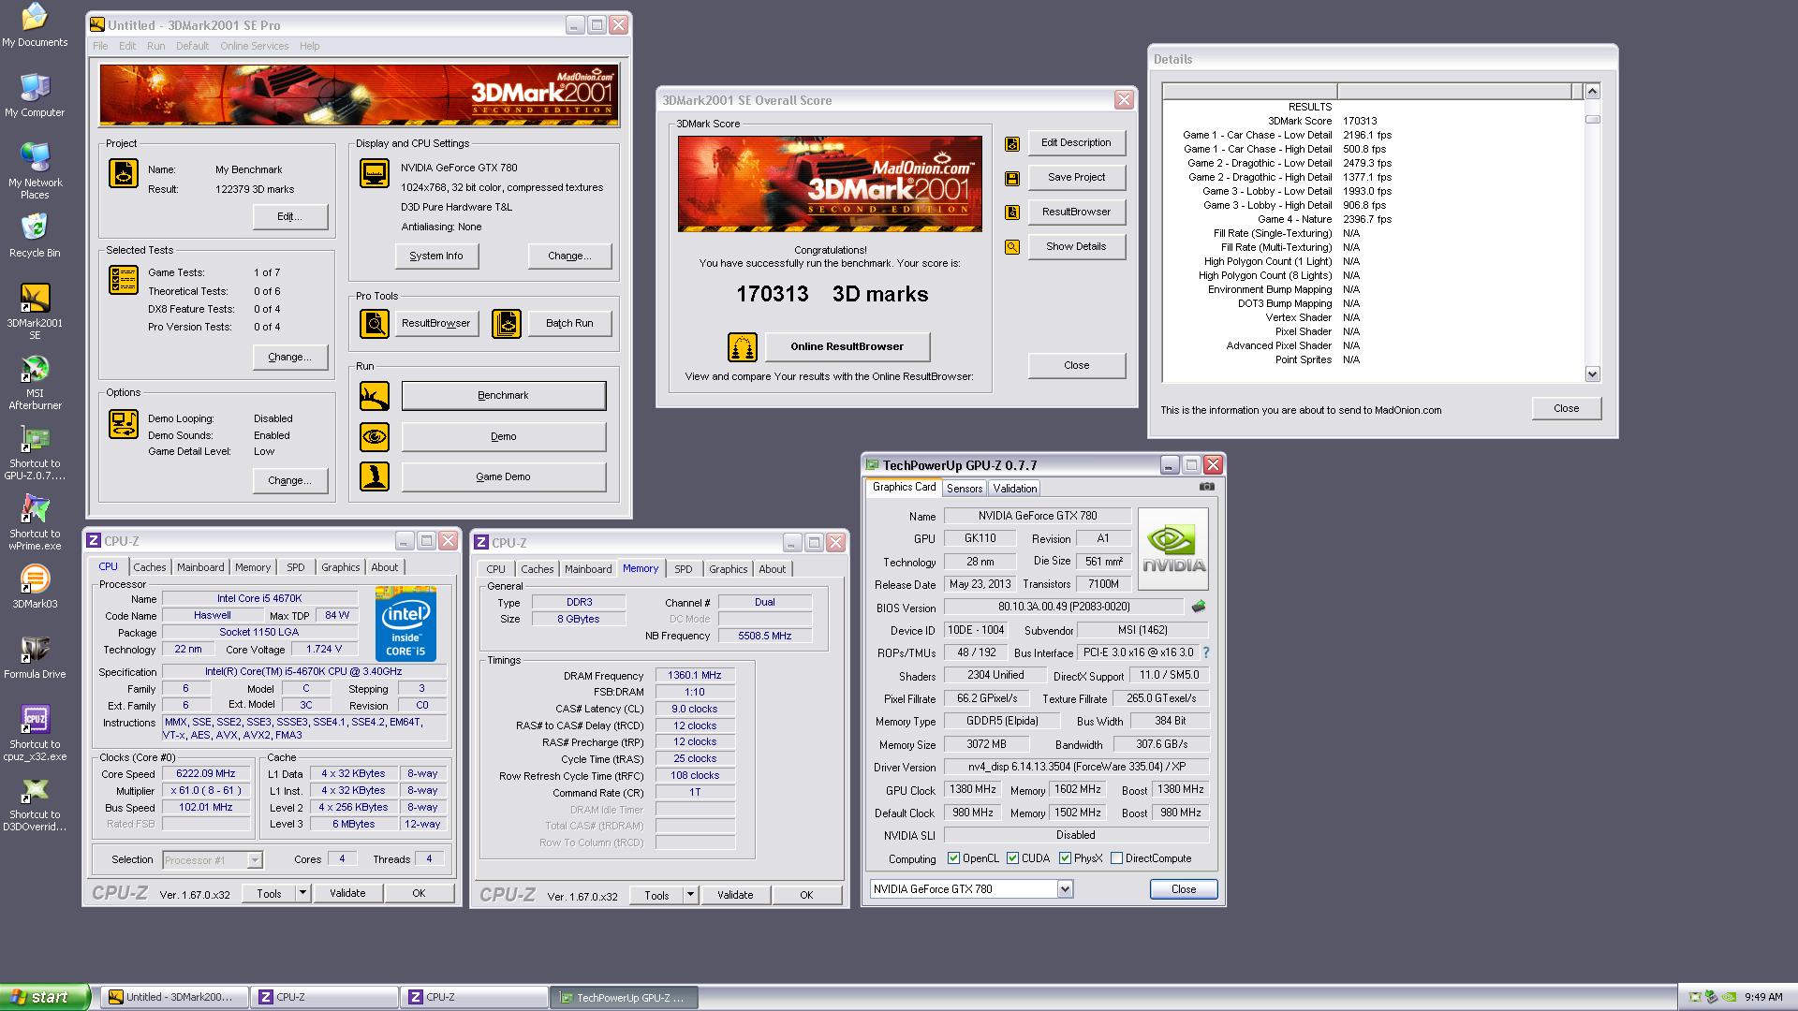The height and width of the screenshot is (1011, 1798).
Task: Open the D3DOverrider shortcut icon
Action: (x=35, y=804)
